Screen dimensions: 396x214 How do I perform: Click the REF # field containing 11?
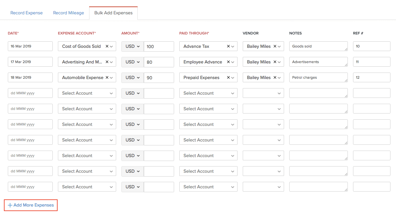[x=371, y=62]
